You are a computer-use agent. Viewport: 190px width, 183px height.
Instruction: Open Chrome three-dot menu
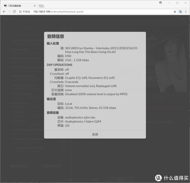click(186, 12)
